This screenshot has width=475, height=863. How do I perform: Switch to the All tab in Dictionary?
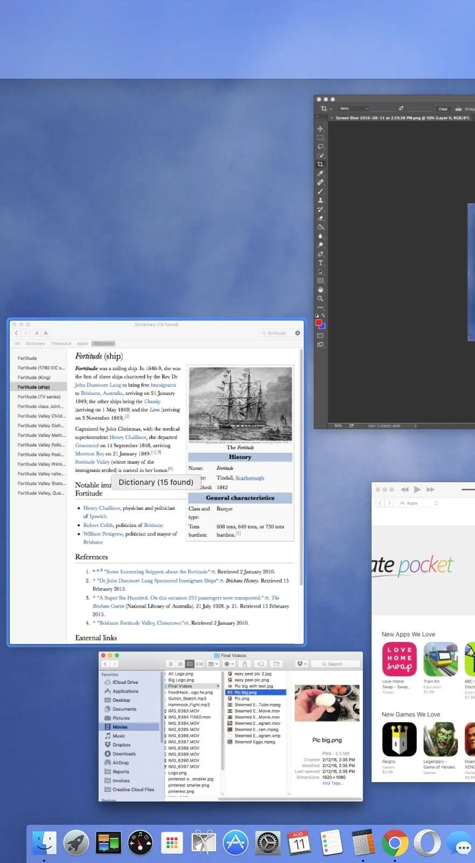point(17,344)
